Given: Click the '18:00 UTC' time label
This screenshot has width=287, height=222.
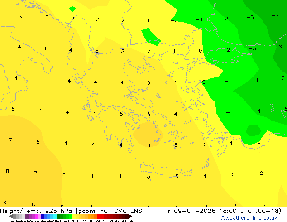Looking at the screenshot, I should coord(236,211).
